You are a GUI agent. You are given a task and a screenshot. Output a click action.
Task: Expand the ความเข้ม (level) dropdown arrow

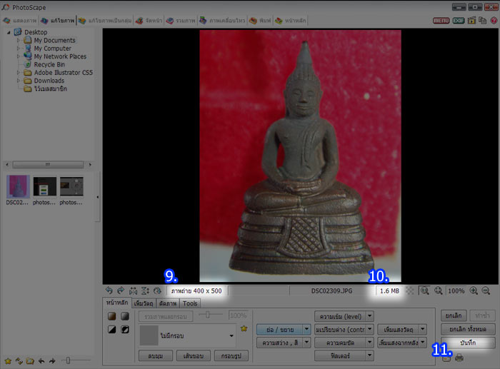click(369, 316)
